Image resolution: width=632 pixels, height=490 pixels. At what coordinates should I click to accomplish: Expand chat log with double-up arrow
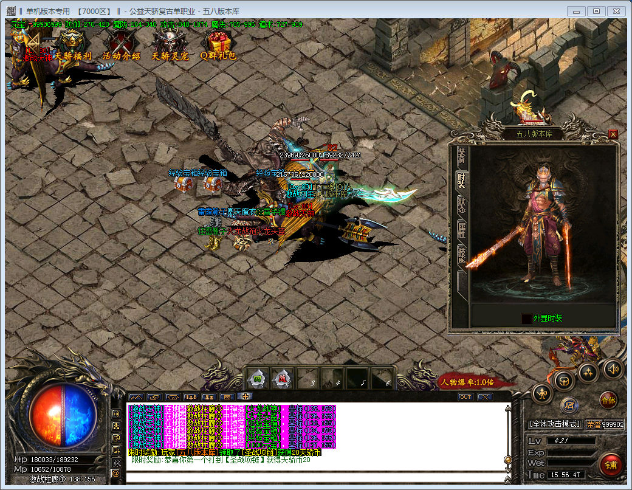[x=508, y=479]
